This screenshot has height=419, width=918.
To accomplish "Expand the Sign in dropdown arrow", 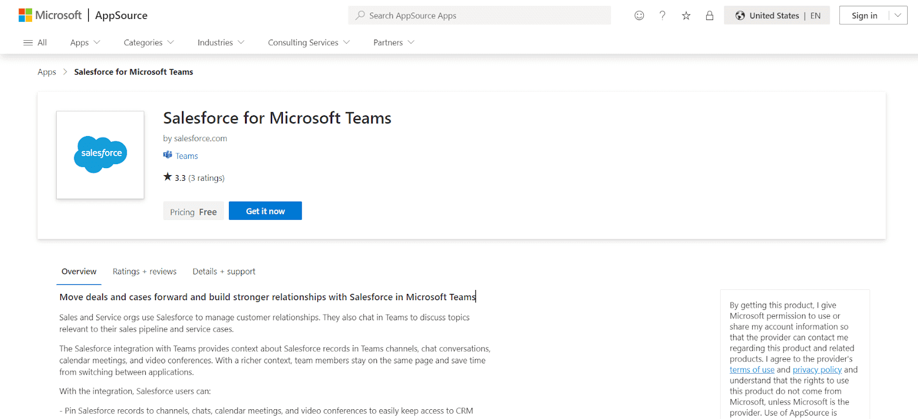I will click(x=898, y=15).
